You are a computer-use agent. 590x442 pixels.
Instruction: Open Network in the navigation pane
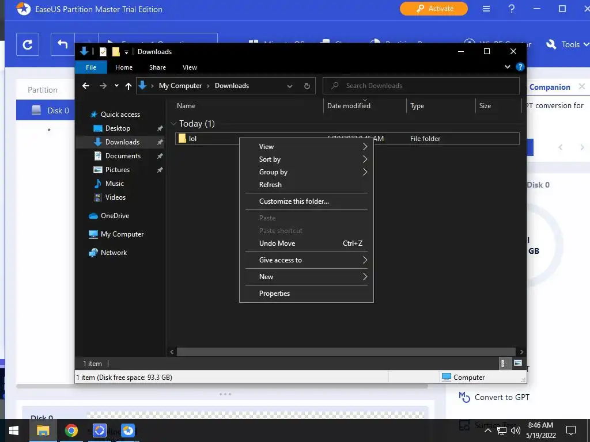tap(114, 253)
